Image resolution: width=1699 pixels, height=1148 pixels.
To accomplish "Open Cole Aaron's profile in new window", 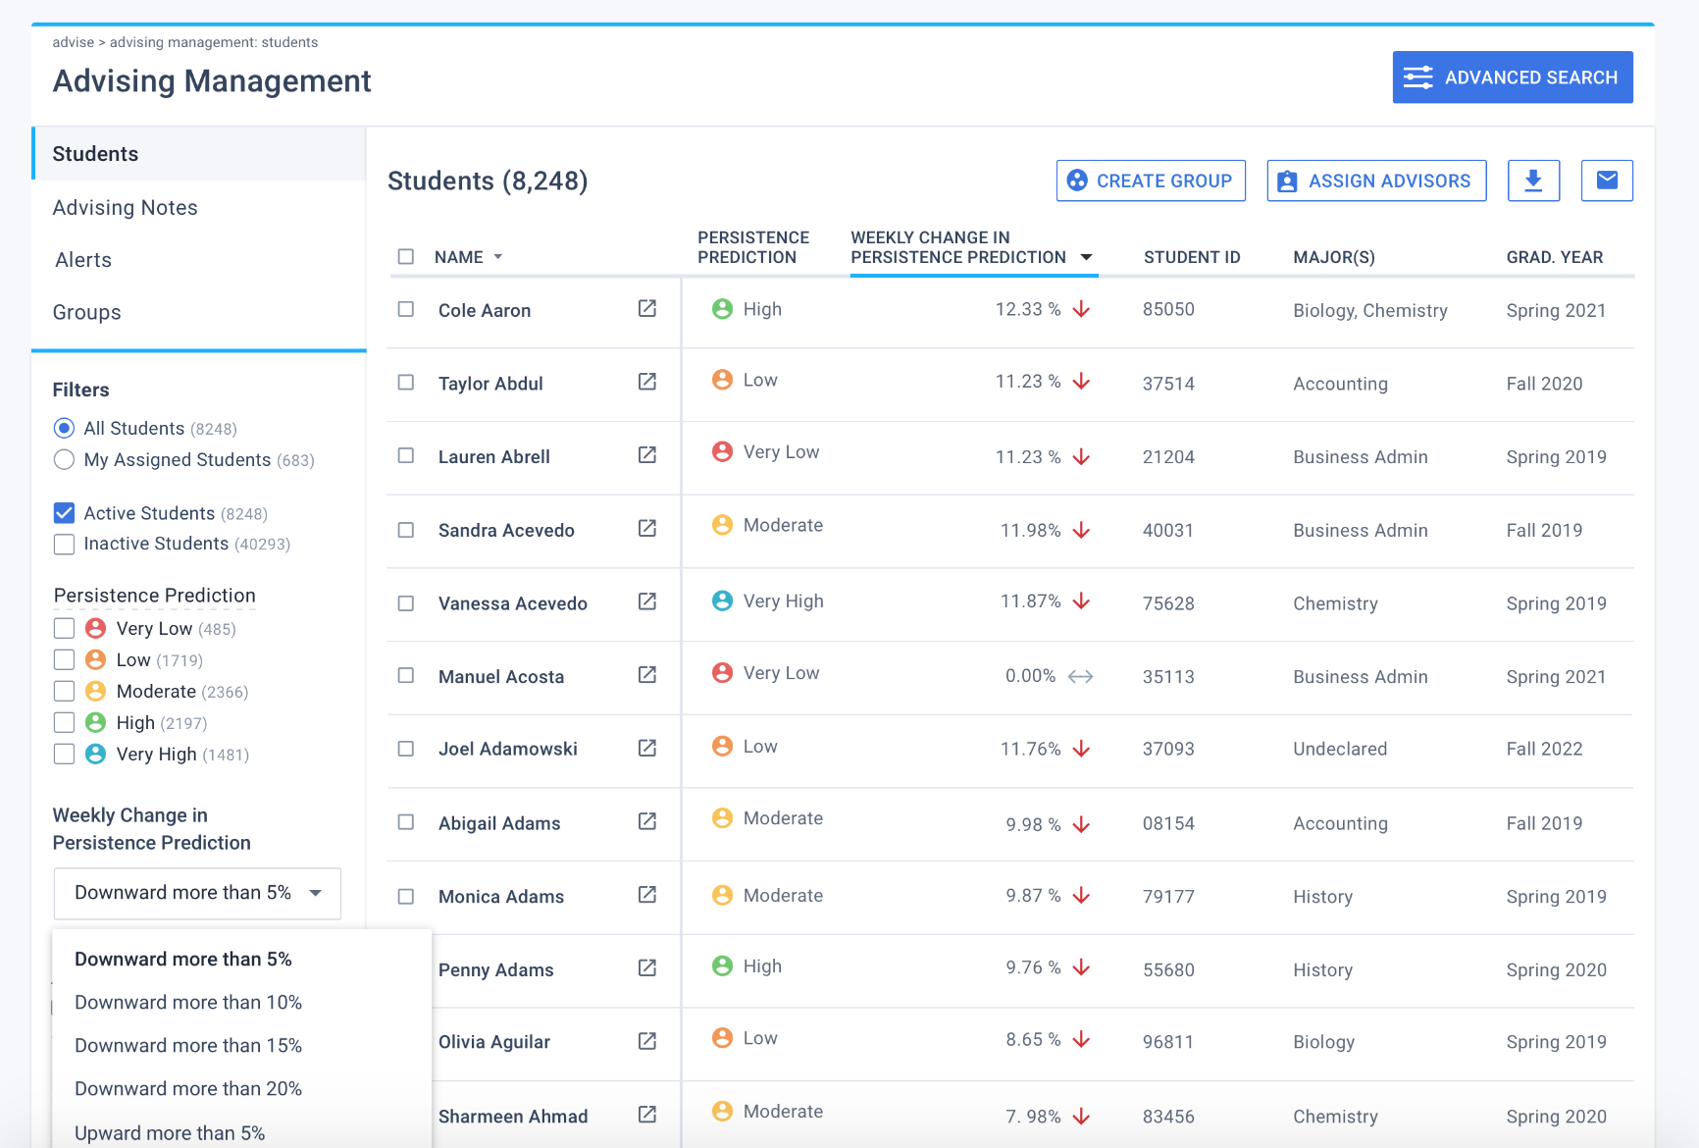I will 647,308.
